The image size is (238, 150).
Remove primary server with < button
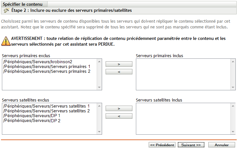119,72
